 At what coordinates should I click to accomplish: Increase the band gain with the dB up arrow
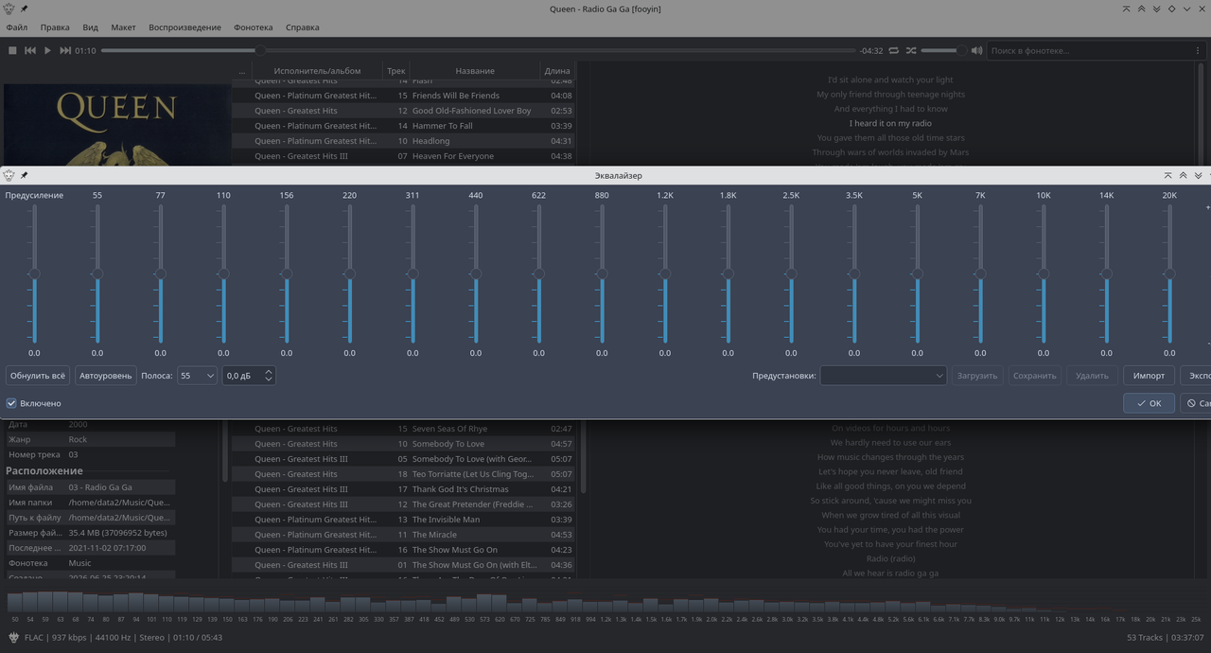coord(269,372)
